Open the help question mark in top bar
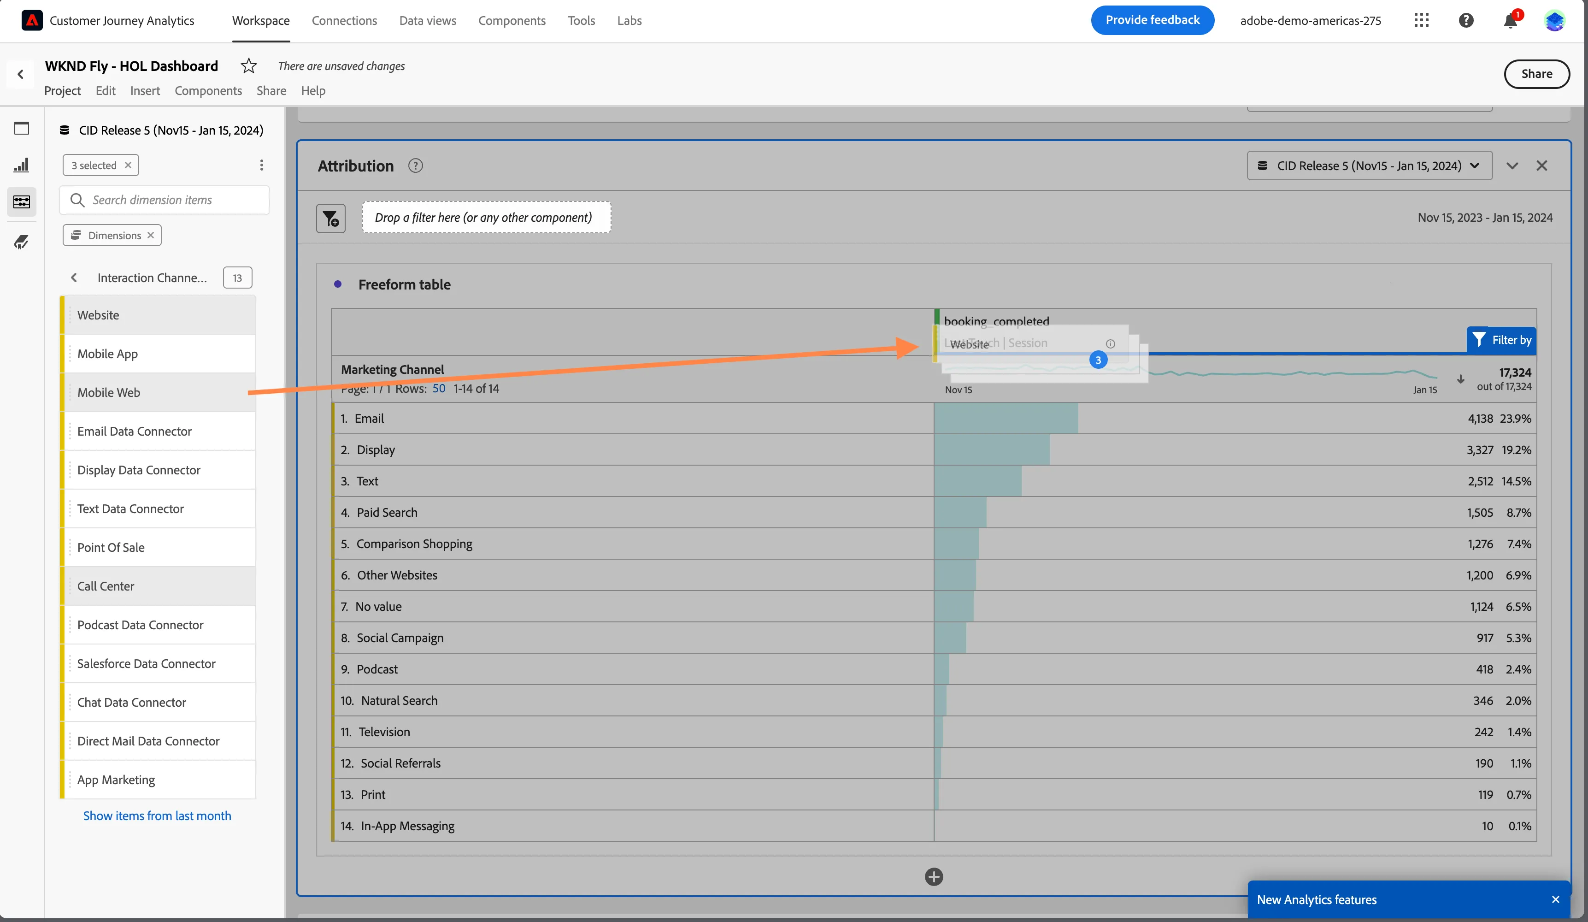The image size is (1588, 922). click(1466, 20)
